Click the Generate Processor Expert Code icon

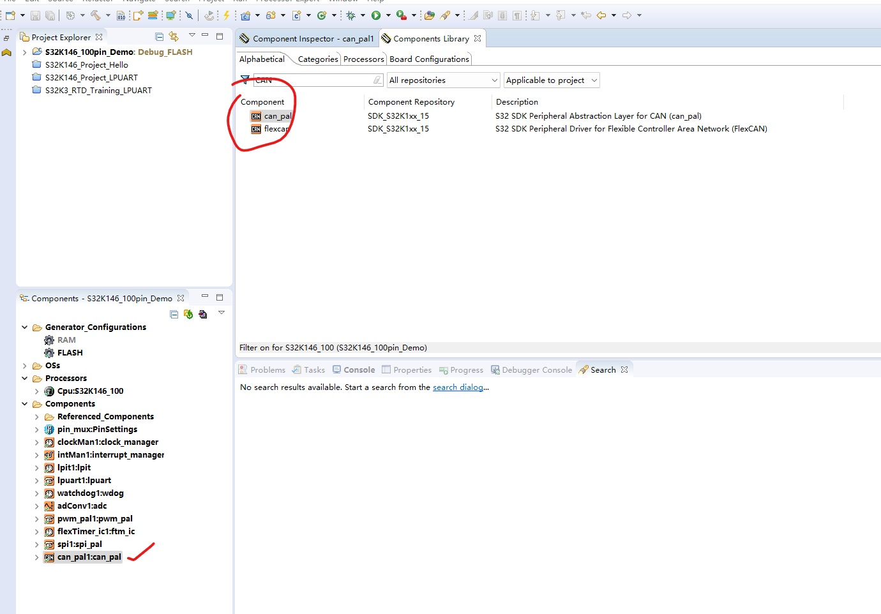[x=227, y=15]
